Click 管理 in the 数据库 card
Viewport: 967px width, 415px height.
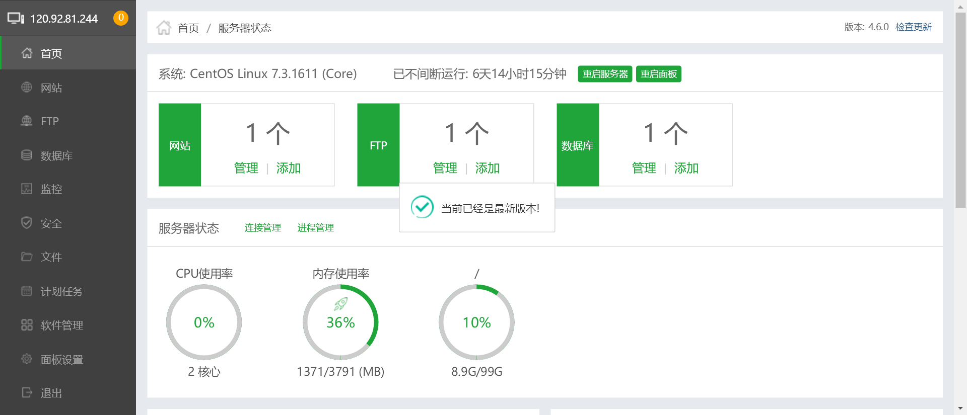tap(644, 168)
